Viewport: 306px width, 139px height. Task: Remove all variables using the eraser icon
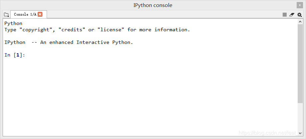point(292,15)
